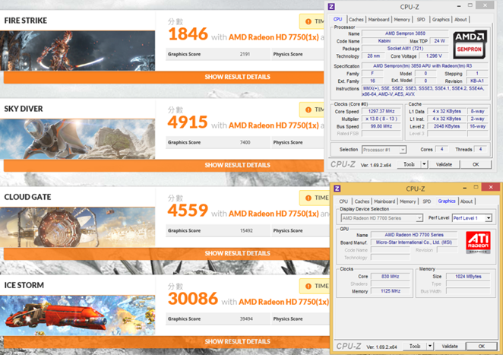Screen dimensions: 503x355
Task: Open Mainboard tab in upper CPU-Z window
Action: (x=378, y=20)
